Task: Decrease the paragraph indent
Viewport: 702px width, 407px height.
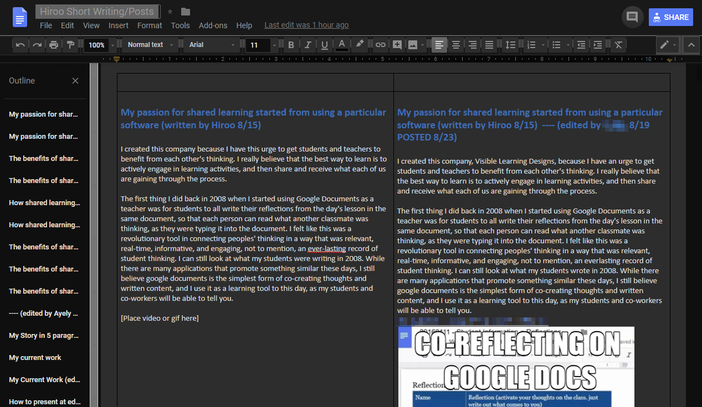Action: click(581, 45)
